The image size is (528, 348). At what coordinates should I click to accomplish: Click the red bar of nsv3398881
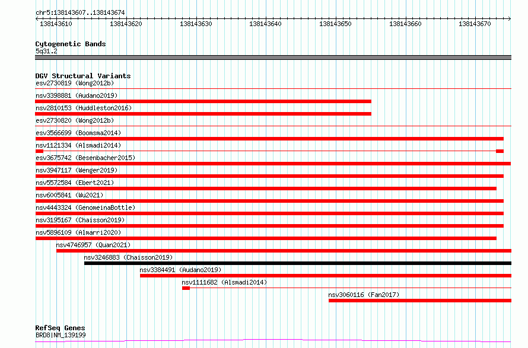pyautogui.click(x=203, y=101)
